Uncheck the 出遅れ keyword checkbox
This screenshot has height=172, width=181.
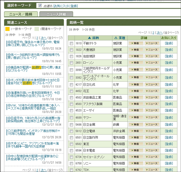[x=40, y=5]
